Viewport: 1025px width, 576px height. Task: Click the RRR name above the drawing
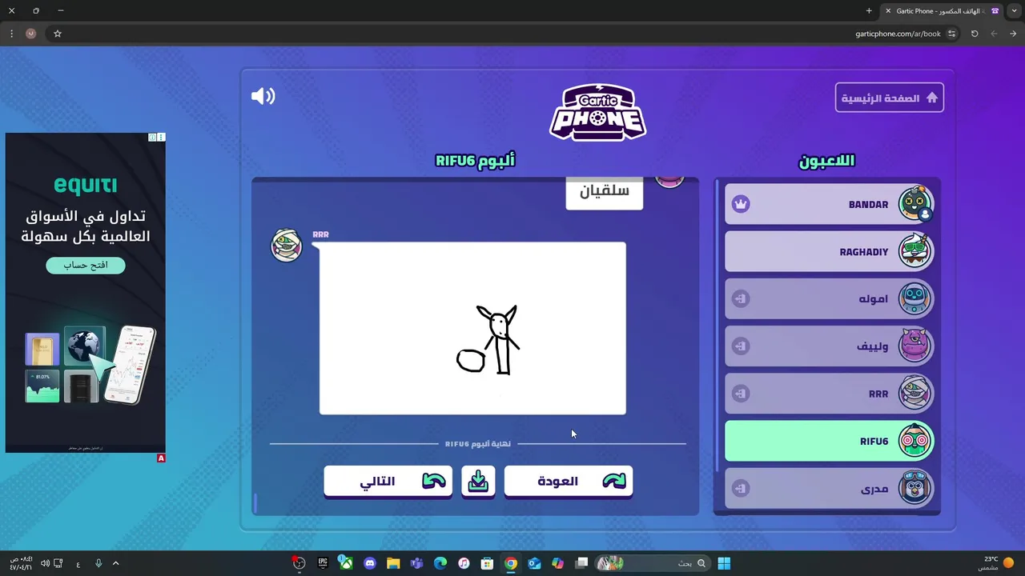tap(320, 234)
